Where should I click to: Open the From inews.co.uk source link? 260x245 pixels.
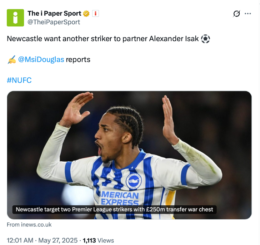pos(29,225)
